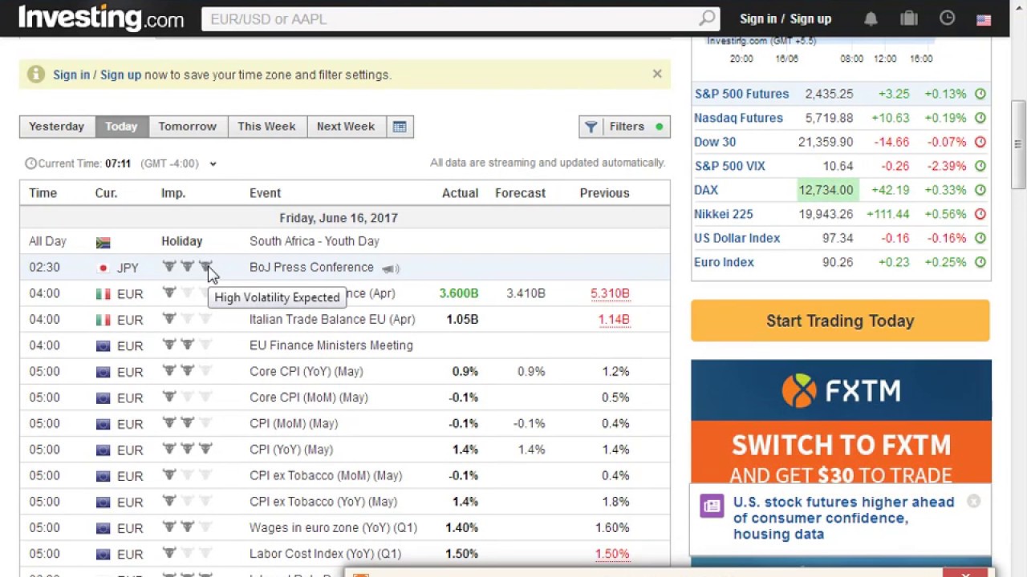This screenshot has height=577, width=1027.
Task: Click the South Africa flag icon
Action: tap(103, 242)
